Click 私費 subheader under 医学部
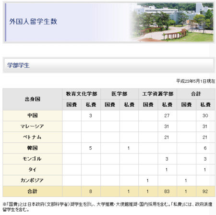 (x=129, y=104)
